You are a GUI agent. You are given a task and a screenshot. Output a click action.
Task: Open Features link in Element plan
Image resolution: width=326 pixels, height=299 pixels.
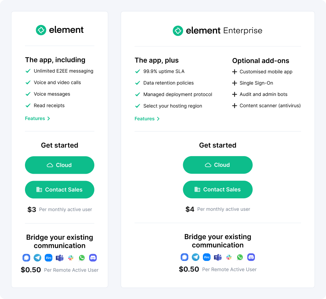pos(37,118)
